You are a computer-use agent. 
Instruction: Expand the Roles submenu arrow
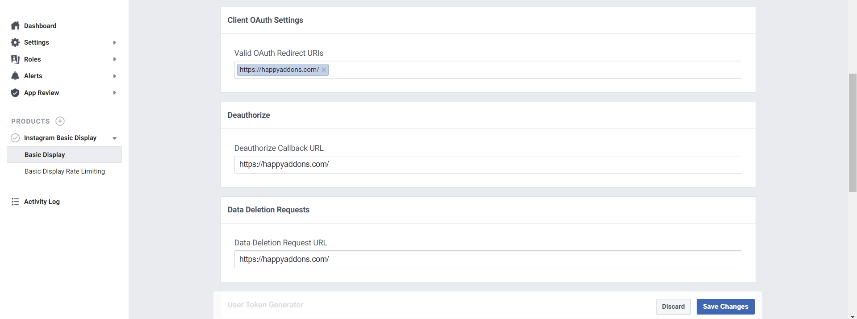click(115, 59)
